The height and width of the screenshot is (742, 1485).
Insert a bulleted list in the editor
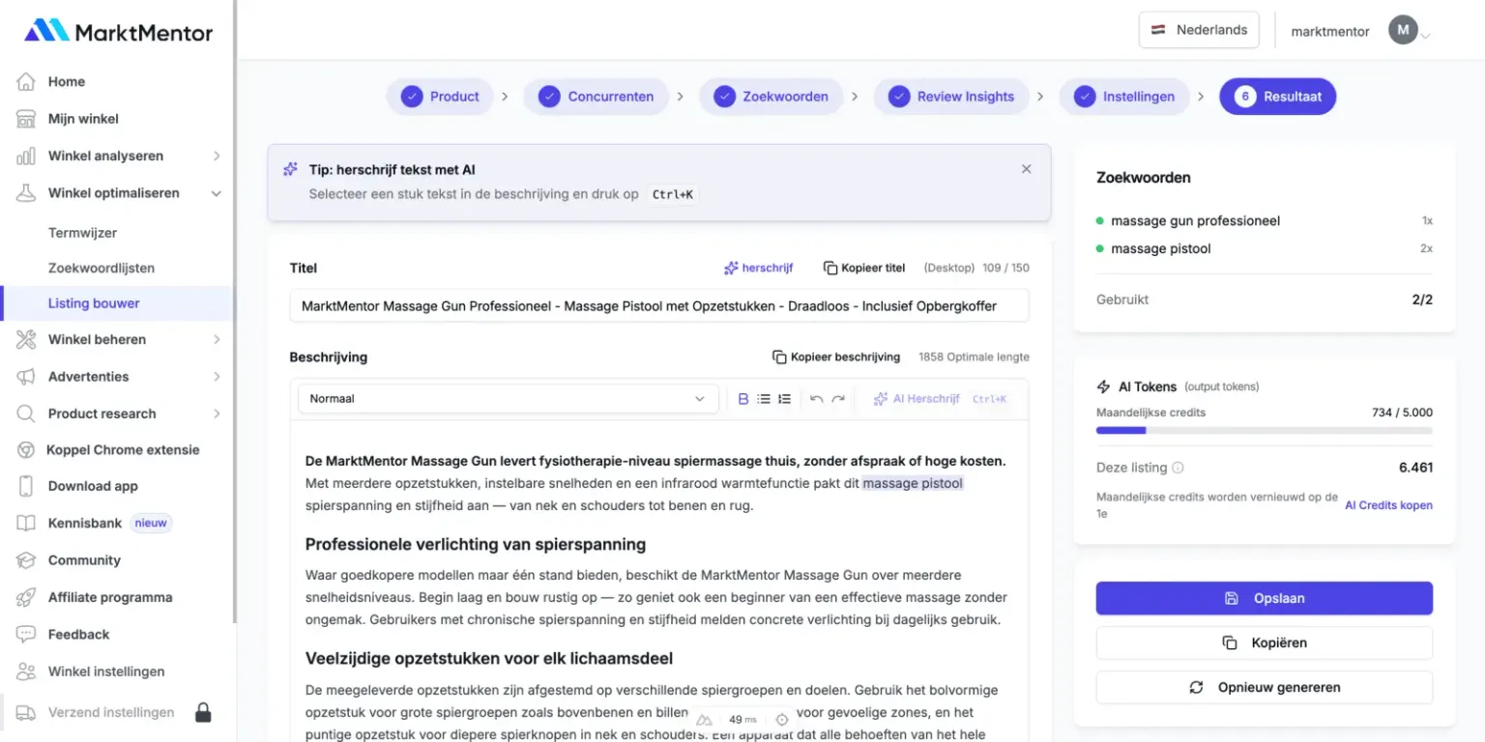point(764,399)
